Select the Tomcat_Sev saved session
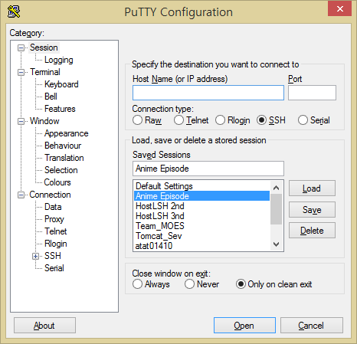The height and width of the screenshot is (344, 357). tap(159, 236)
